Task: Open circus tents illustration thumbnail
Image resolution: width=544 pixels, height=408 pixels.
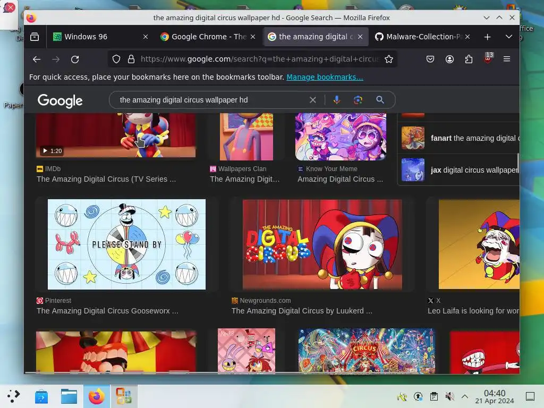Action: [x=367, y=351]
